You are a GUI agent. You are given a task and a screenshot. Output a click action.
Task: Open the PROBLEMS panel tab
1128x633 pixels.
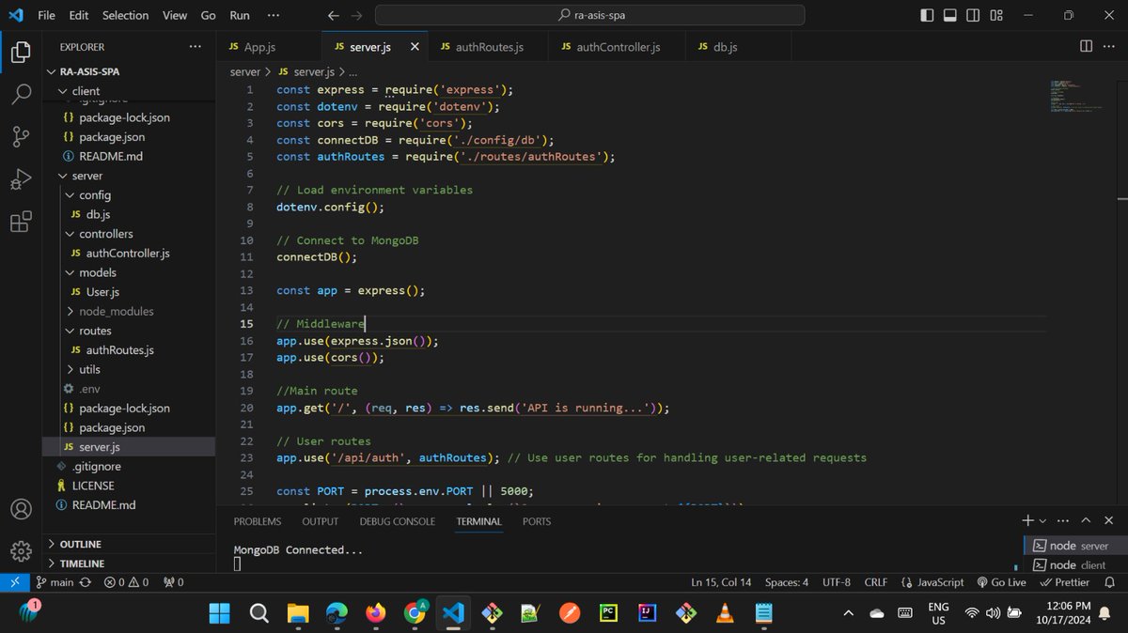pyautogui.click(x=258, y=521)
